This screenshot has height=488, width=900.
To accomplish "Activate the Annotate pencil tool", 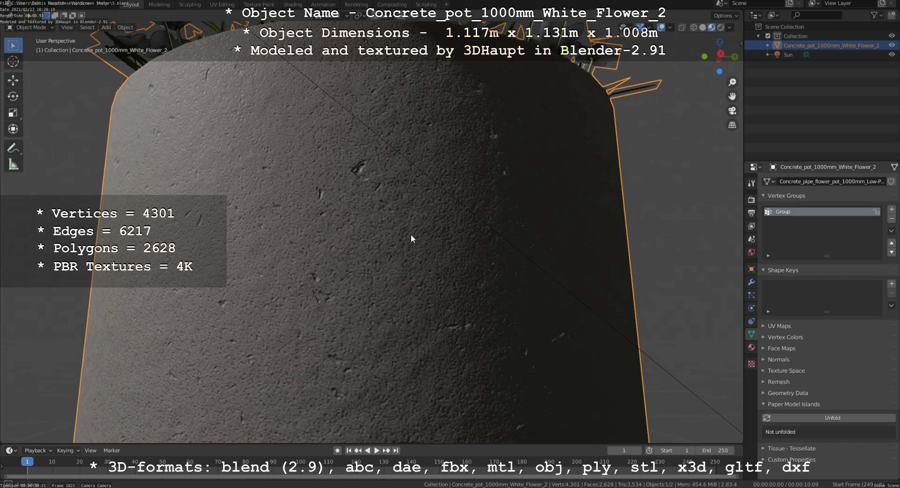I will (x=13, y=148).
